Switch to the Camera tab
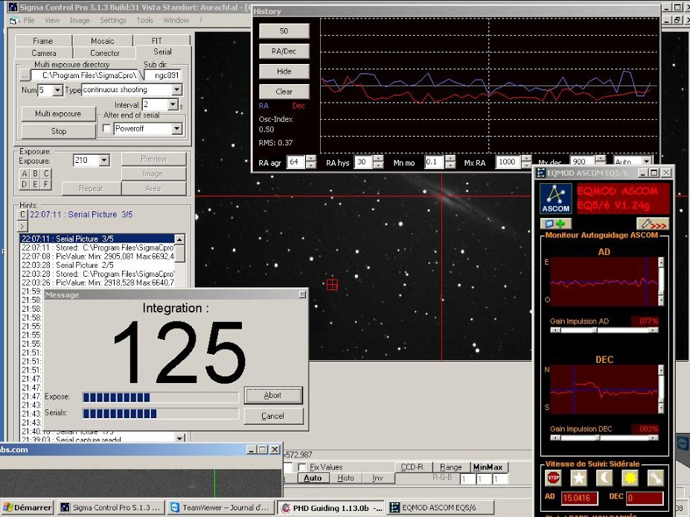This screenshot has width=690, height=517. (44, 53)
